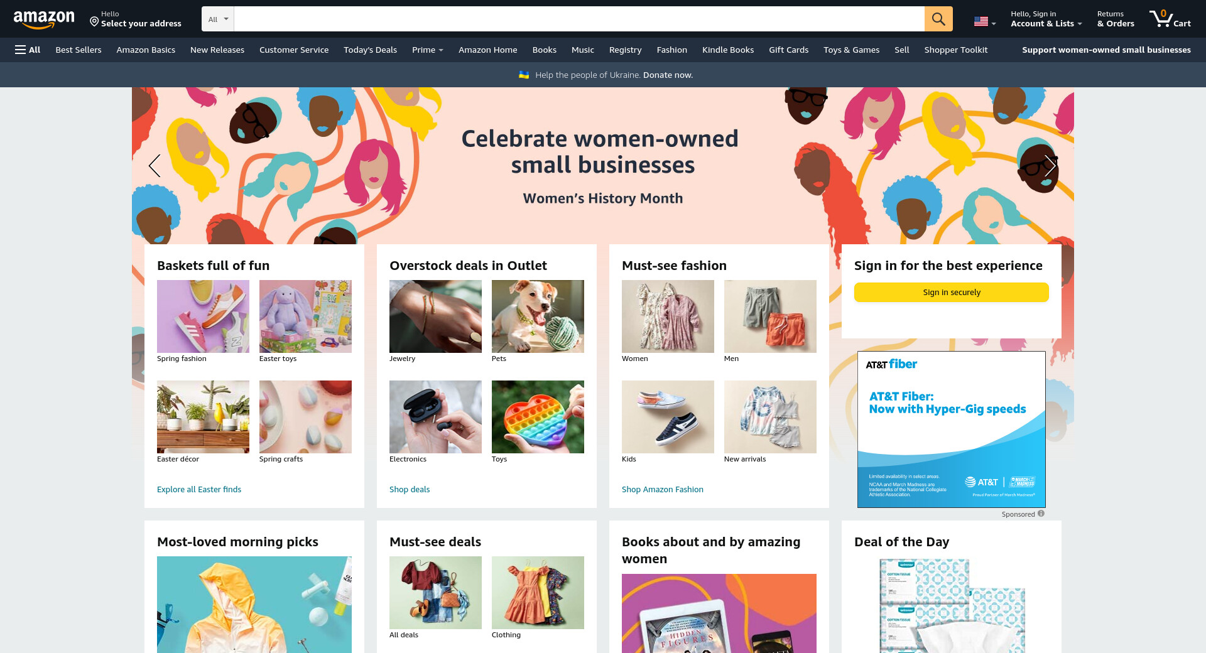Advance to next banner slide arrow
The image size is (1206, 653).
[1050, 166]
